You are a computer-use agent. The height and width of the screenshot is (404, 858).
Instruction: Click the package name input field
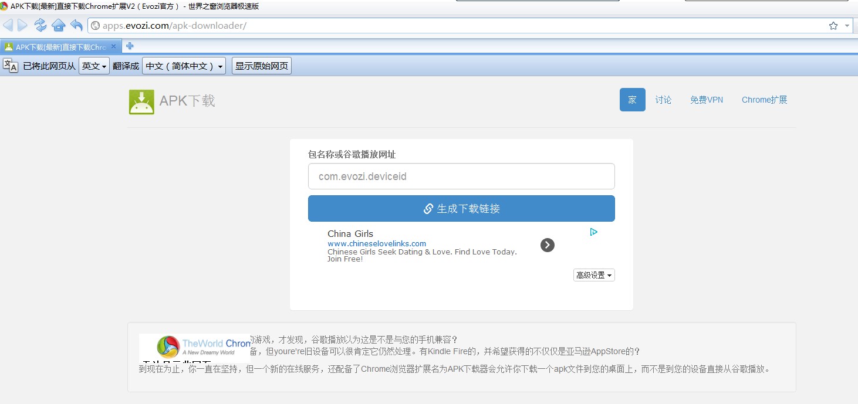461,176
